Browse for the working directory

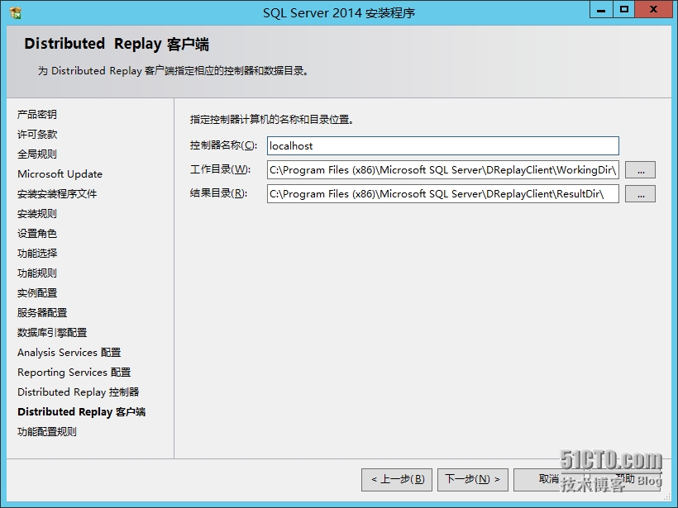[x=641, y=170]
